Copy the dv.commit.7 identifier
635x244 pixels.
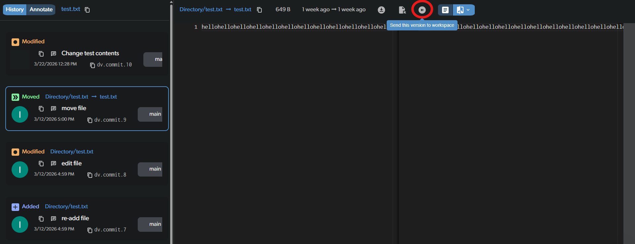click(x=90, y=230)
